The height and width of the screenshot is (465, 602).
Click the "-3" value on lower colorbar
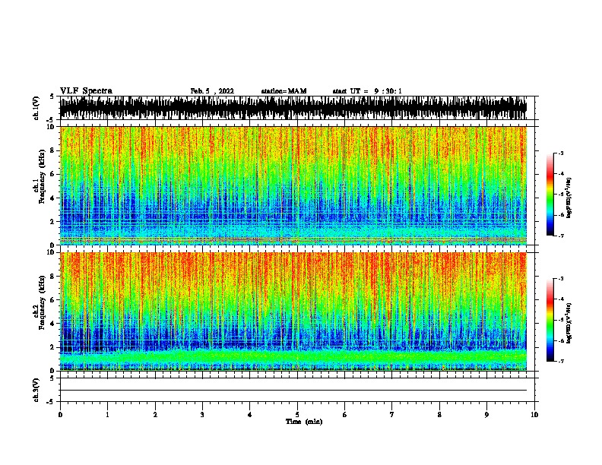(x=561, y=279)
